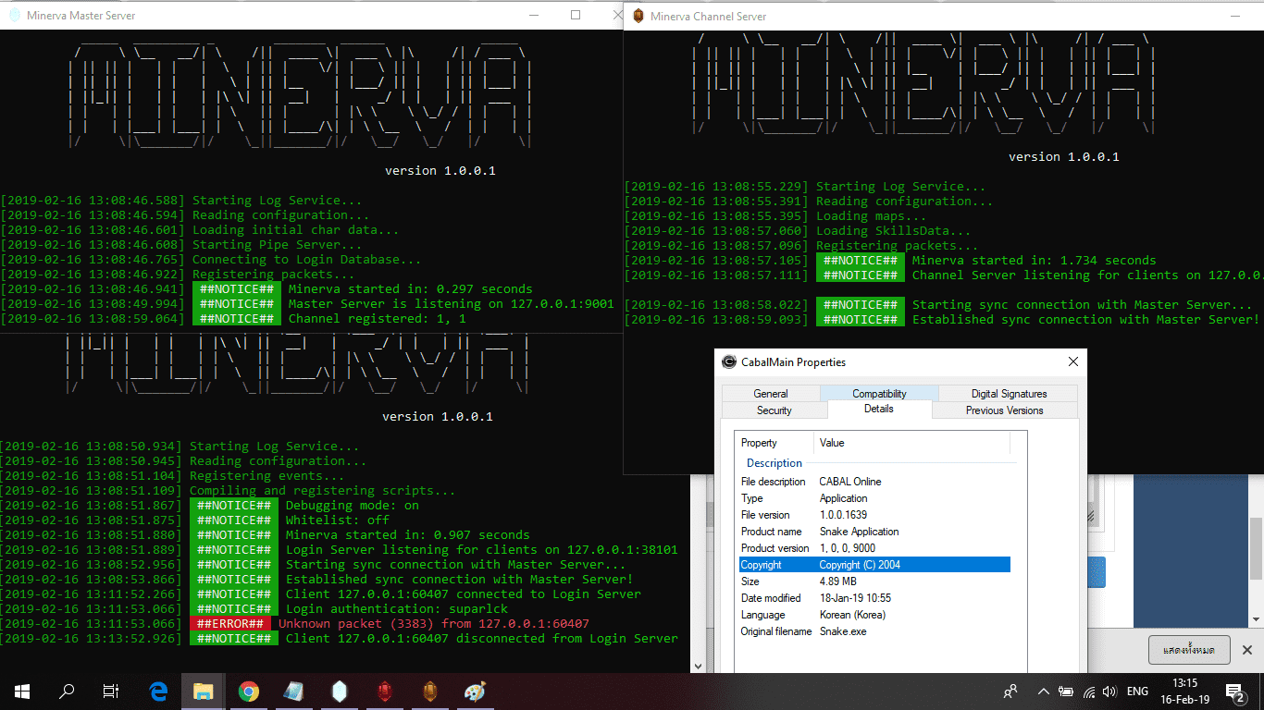Click the browser scrollbar down arrow
The width and height of the screenshot is (1264, 710).
[x=1257, y=620]
